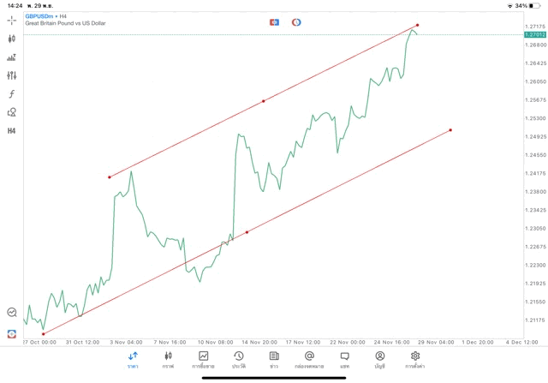The width and height of the screenshot is (548, 383).
Task: Open the ข่าว (News) tab
Action: click(x=274, y=359)
